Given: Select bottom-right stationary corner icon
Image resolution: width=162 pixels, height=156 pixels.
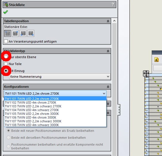Looking at the screenshot, I should [31, 33].
